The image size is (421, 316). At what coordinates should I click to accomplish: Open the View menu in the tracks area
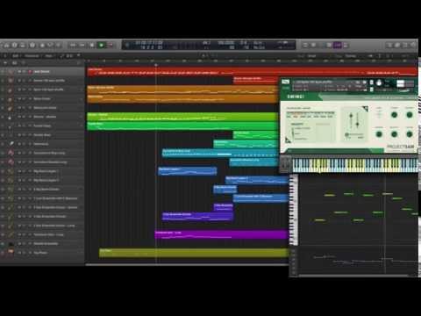(49, 55)
